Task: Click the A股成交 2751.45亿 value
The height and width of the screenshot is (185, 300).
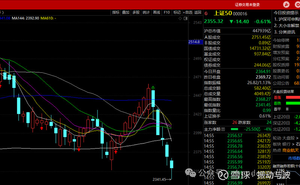Action: point(261,37)
